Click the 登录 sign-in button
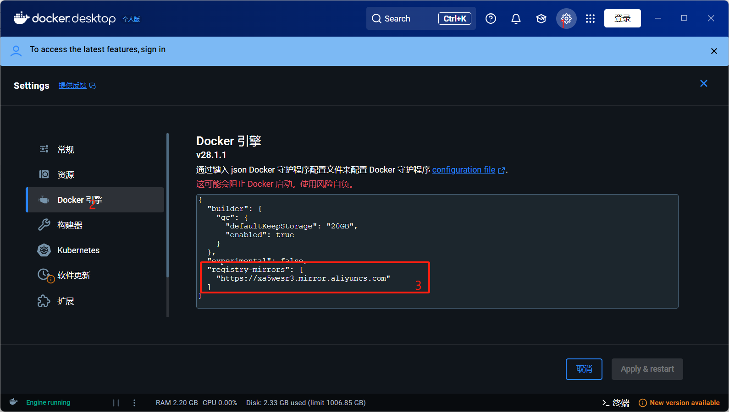The width and height of the screenshot is (729, 412). (622, 18)
